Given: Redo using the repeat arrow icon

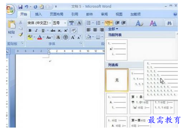Looking at the screenshot, I should pos(36,7).
